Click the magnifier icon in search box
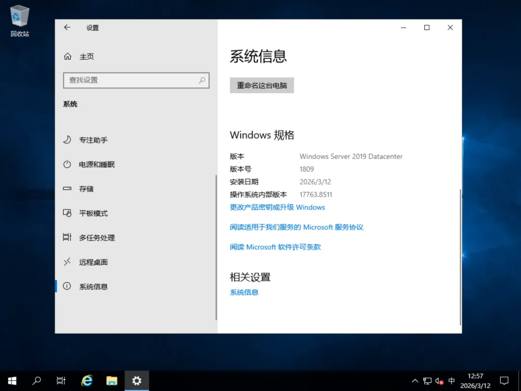The image size is (521, 391). pyautogui.click(x=202, y=80)
